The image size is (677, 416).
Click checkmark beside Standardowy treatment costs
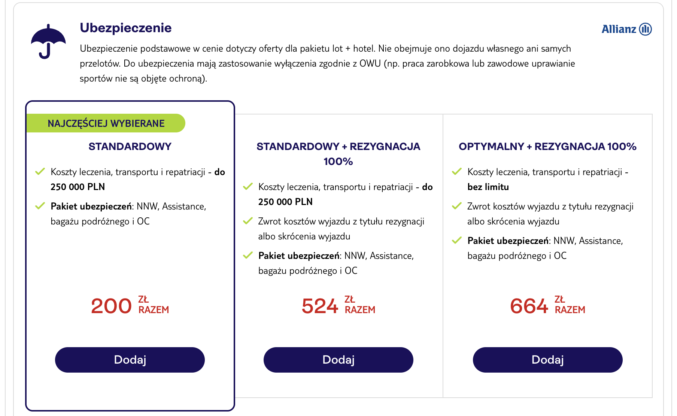tap(40, 172)
